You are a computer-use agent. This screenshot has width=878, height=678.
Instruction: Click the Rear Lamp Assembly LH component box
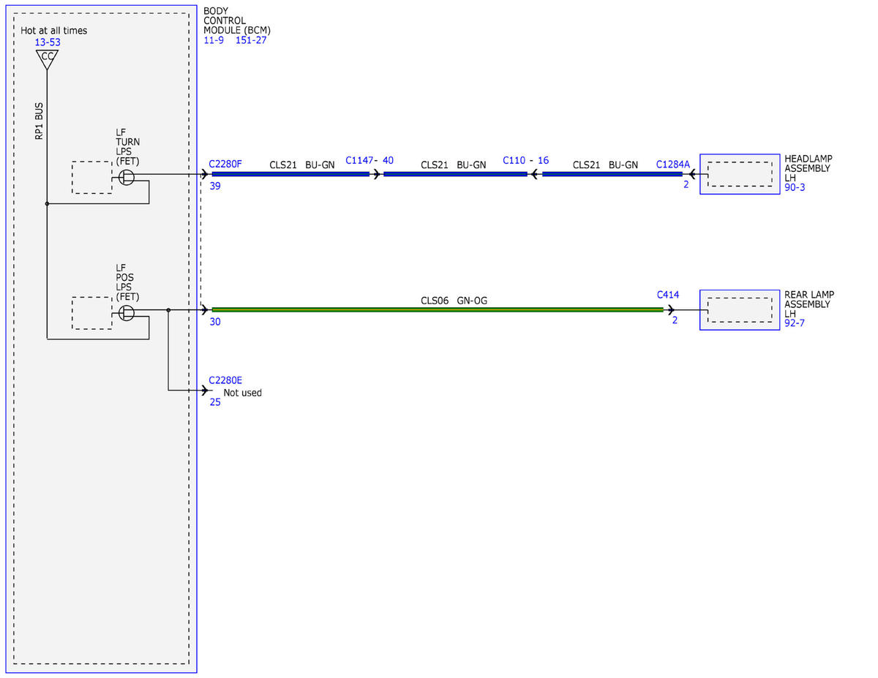740,310
